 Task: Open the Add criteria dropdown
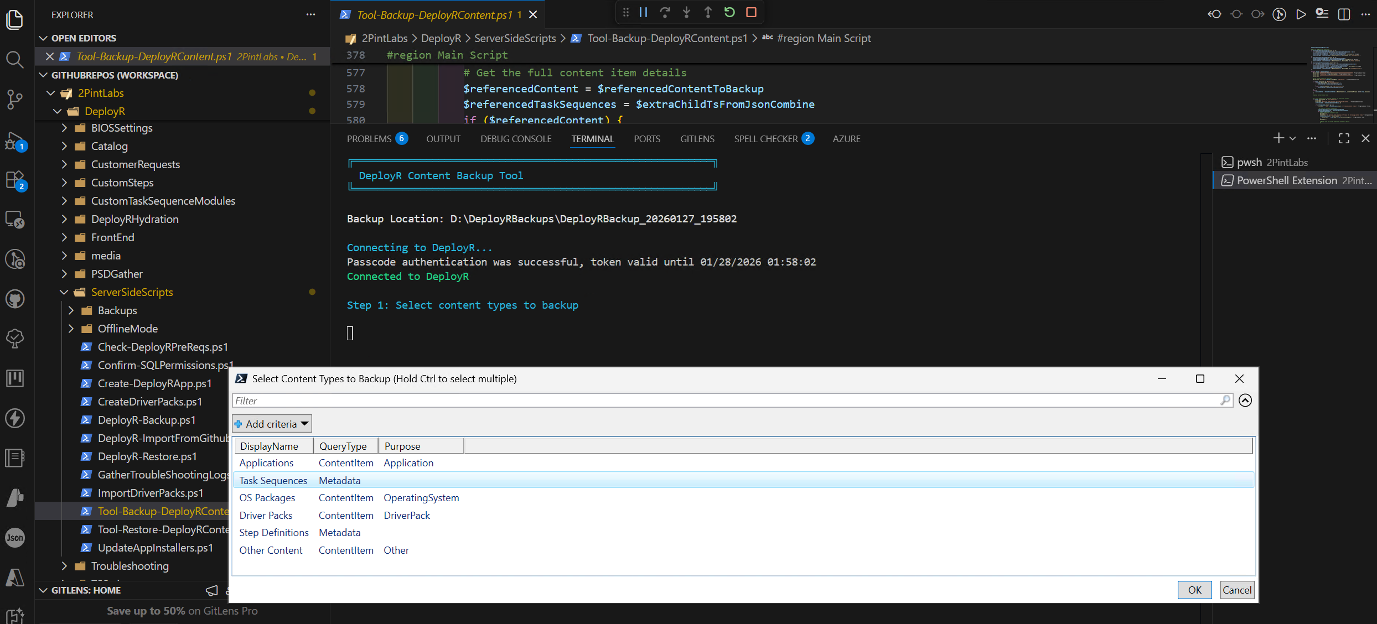(272, 424)
